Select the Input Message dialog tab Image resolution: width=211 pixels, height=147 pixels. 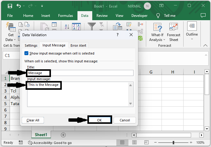(54, 45)
